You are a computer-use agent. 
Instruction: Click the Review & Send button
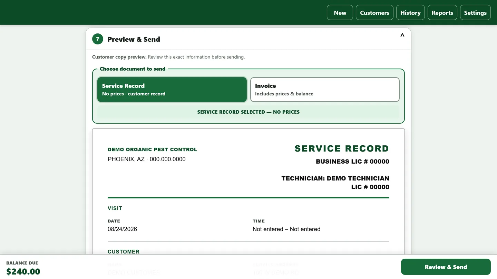pos(446,267)
